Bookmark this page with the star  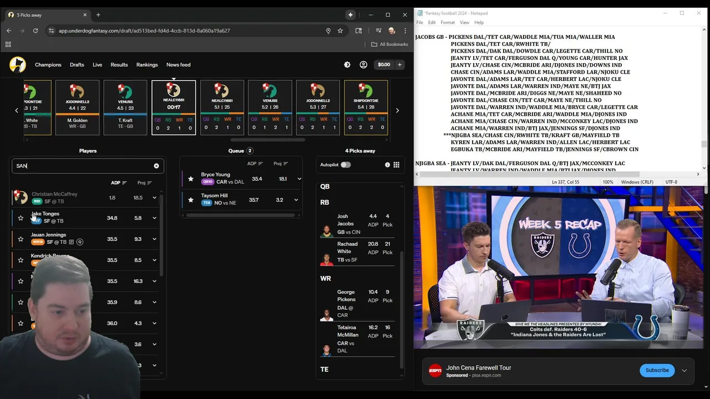(x=340, y=30)
